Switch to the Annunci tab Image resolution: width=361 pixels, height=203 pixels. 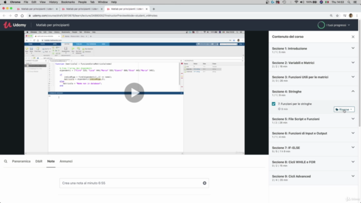(x=66, y=161)
